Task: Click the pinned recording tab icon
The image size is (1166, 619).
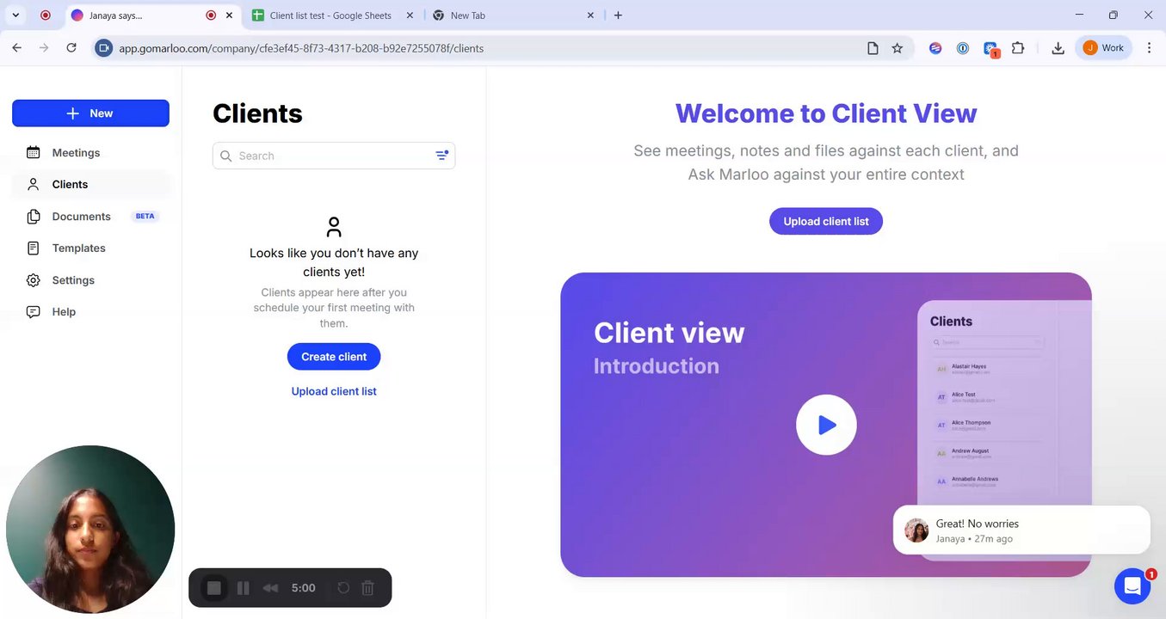Action: tap(46, 15)
